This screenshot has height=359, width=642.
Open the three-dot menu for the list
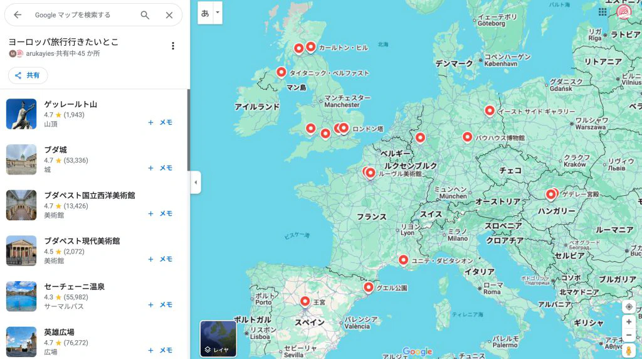coord(173,46)
